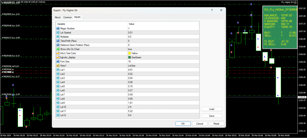This screenshot has height=138, width=307.
Task: Click the Font Size row icon
Action: pyautogui.click(x=58, y=61)
